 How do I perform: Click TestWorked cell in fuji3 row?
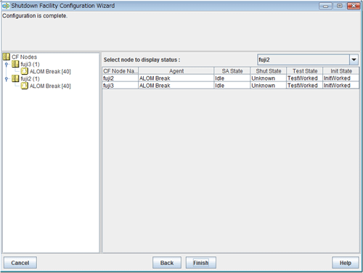305,86
